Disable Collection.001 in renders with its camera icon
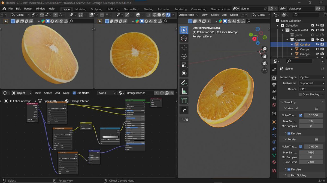 click(x=322, y=30)
